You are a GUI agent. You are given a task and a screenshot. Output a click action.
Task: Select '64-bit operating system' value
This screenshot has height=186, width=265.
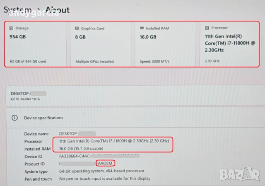[x=101, y=171]
